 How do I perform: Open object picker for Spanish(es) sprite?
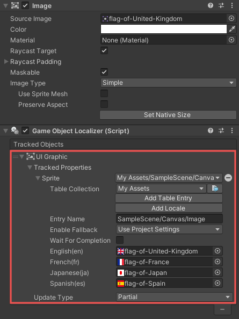tap(218, 283)
